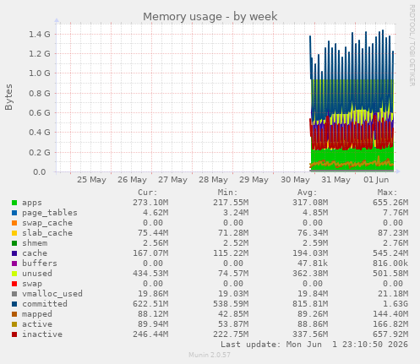Click the 'active' legend label
Screen dimensions: 420x364
37,324
